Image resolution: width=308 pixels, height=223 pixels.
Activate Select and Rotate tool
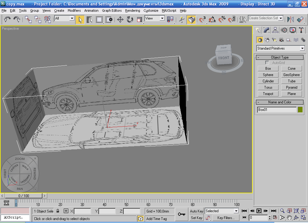pyautogui.click(x=130, y=20)
